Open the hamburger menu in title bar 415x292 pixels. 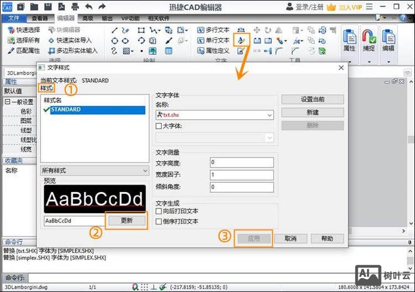click(x=369, y=6)
